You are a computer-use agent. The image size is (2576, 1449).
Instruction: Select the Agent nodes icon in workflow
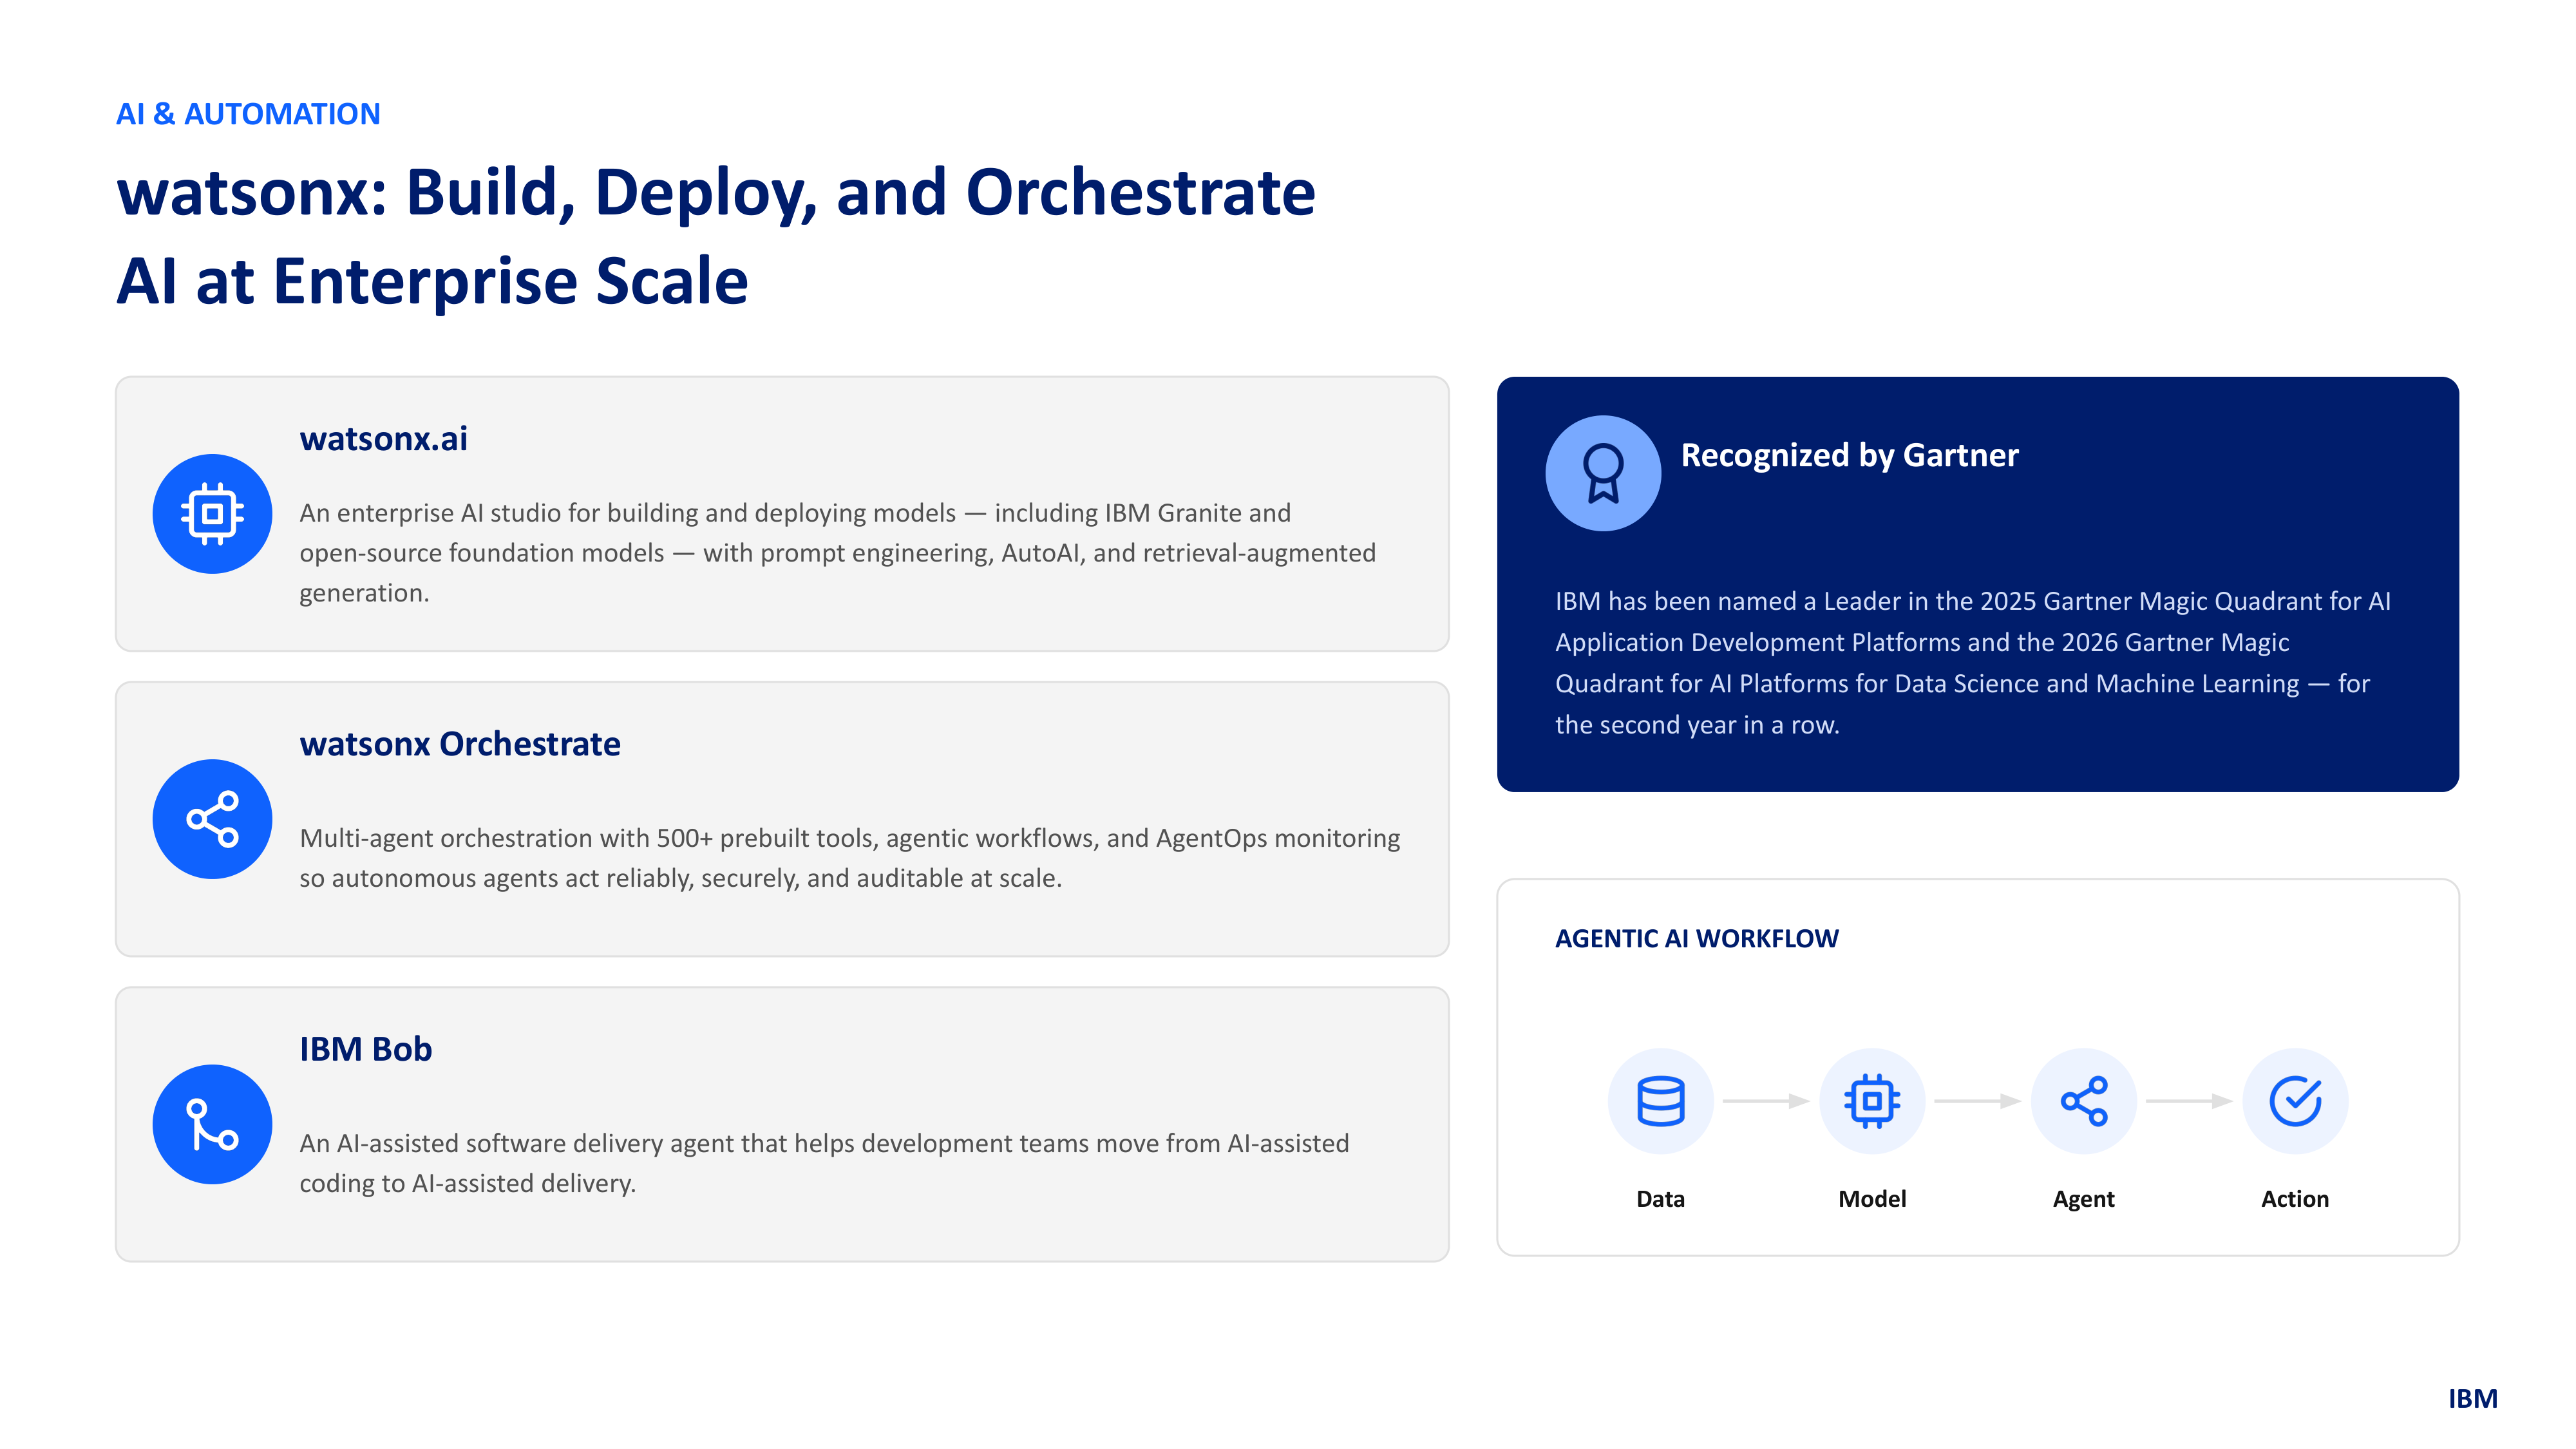(2084, 1101)
